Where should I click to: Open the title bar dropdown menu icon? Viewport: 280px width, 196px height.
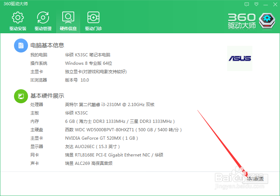[256, 4]
